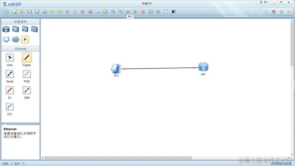Viewport: 295px width, 166px height.
Task: Select the PC1 device on canvas
Action: click(116, 69)
